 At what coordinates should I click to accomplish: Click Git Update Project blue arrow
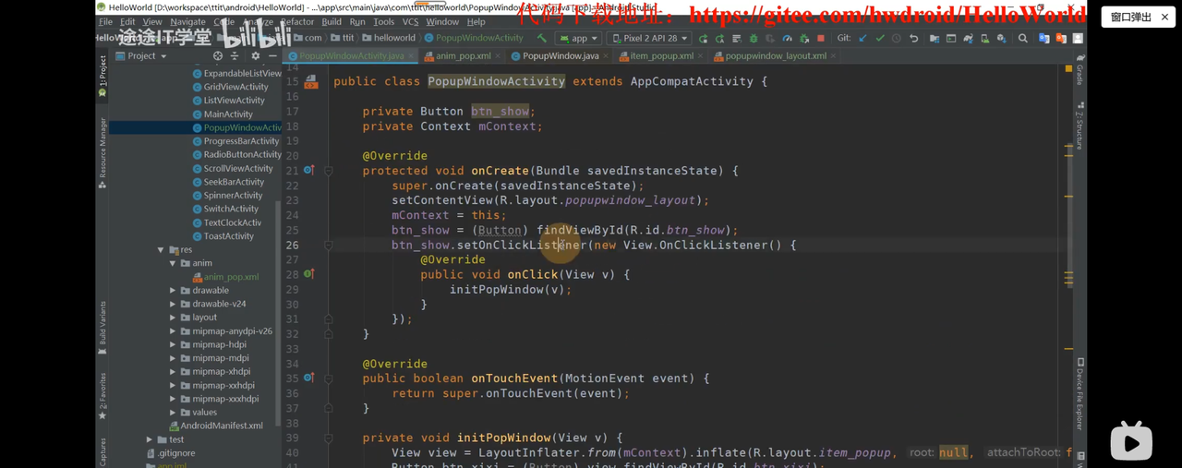click(x=862, y=39)
